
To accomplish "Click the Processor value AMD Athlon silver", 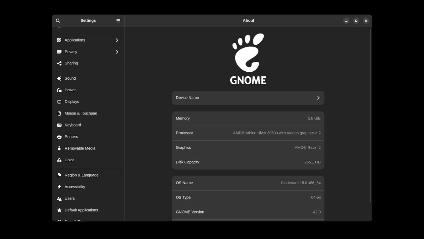I will [277, 133].
